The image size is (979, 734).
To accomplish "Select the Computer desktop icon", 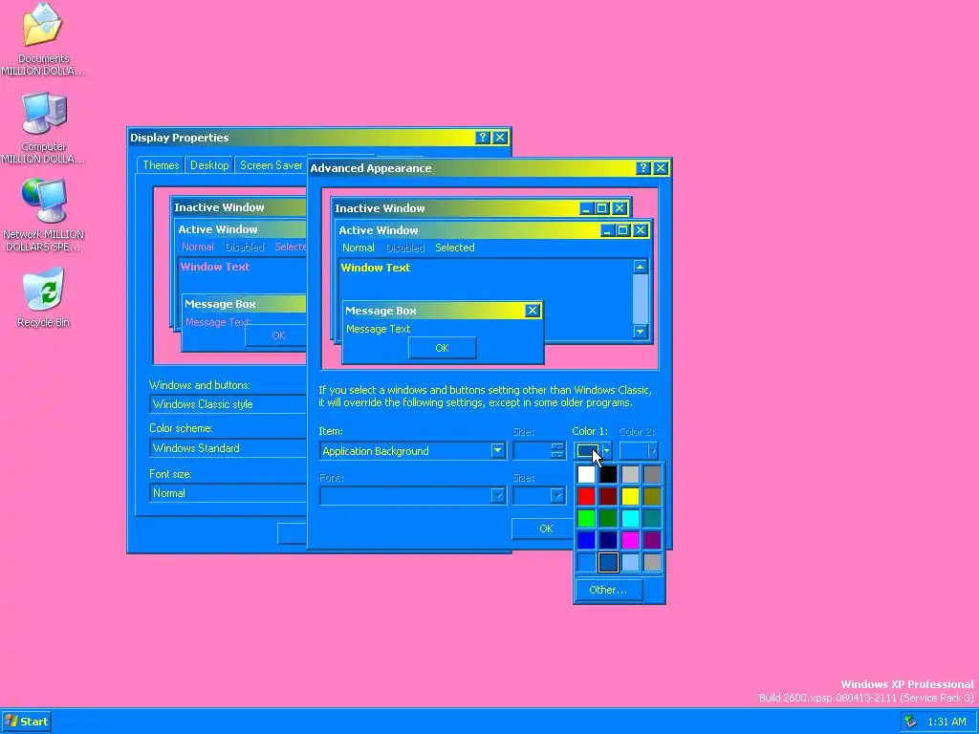I will coord(42,127).
